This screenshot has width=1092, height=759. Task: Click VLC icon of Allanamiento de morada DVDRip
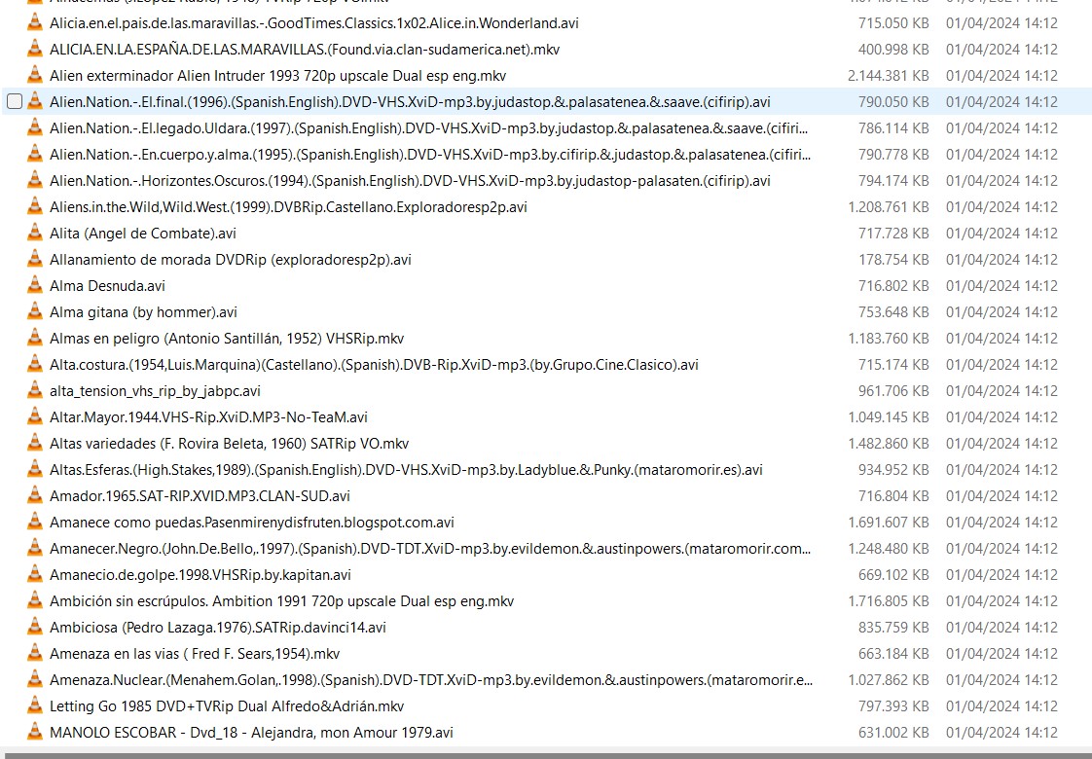[x=34, y=260]
